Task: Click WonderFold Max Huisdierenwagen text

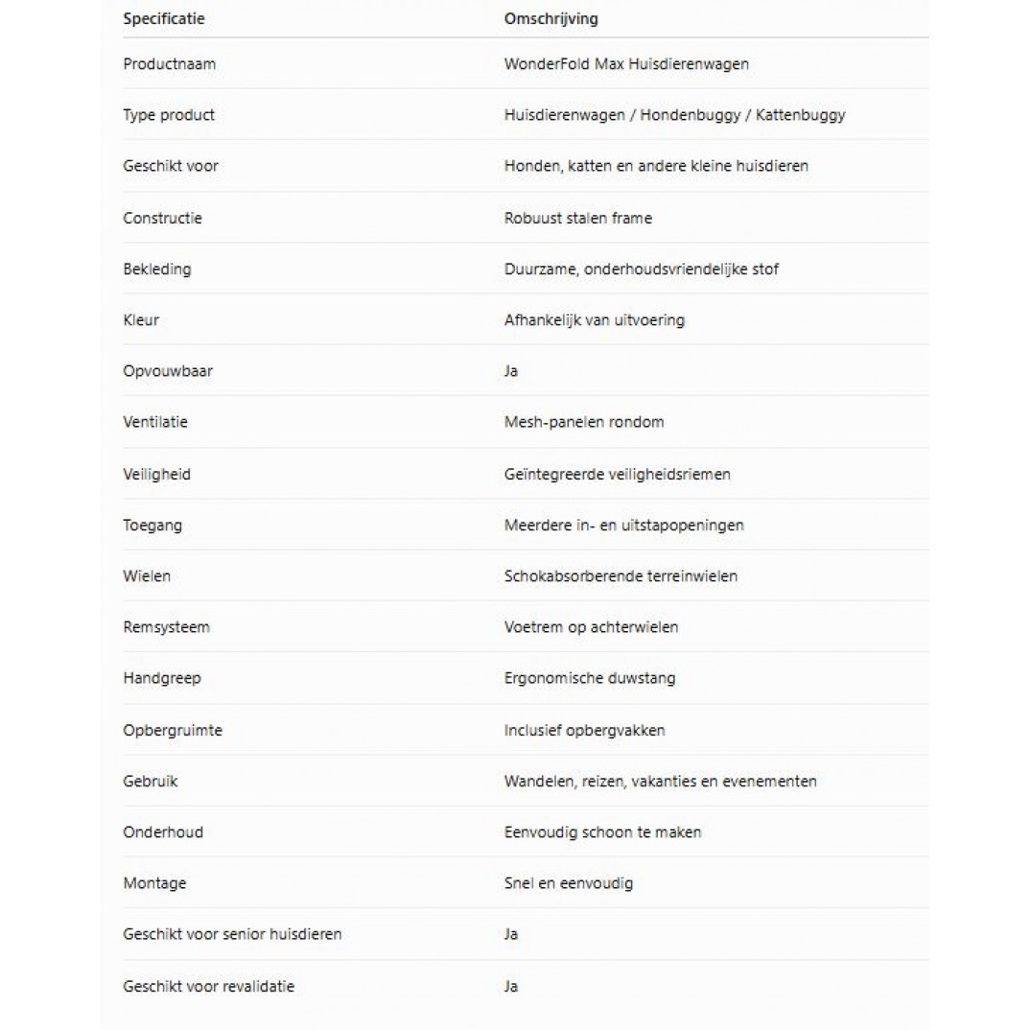Action: coord(626,63)
